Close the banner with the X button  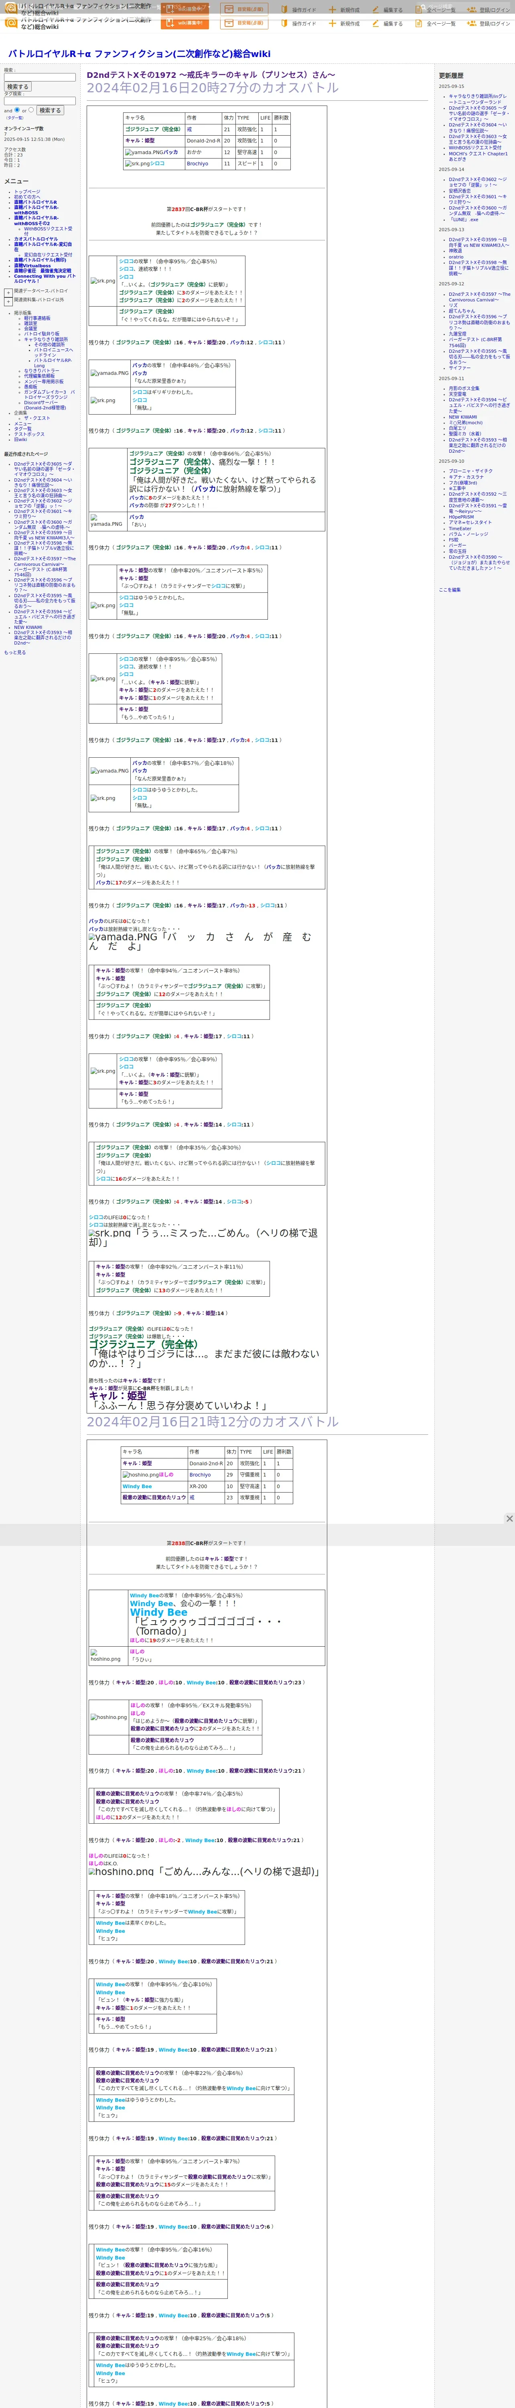509,1519
